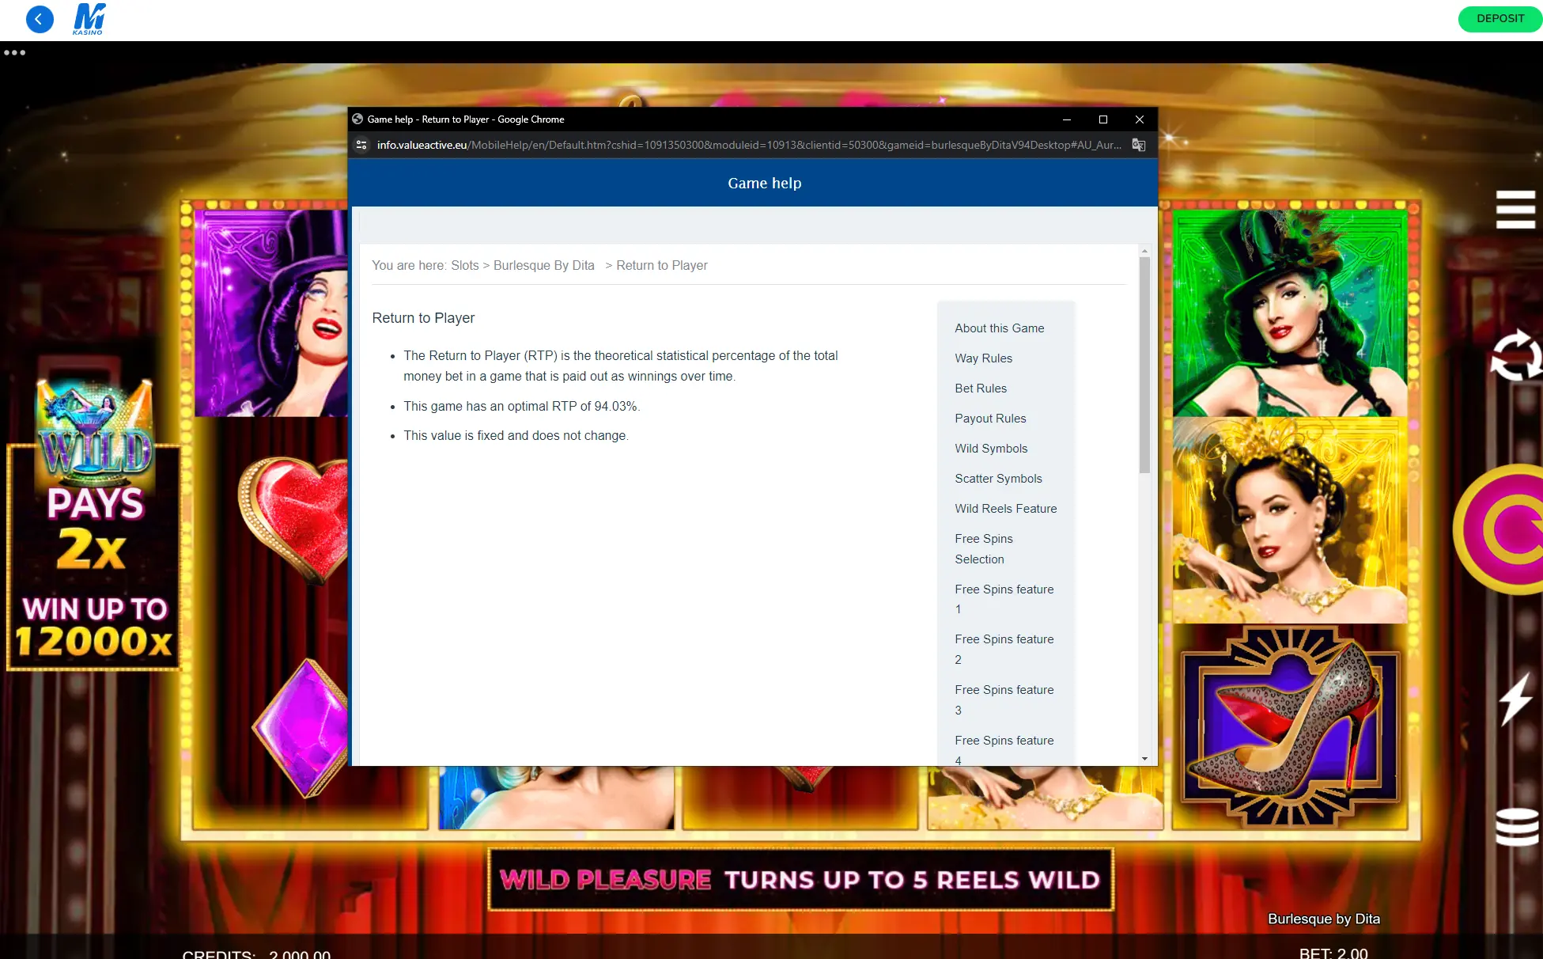1543x959 pixels.
Task: Click the BET 2.00 display
Action: coord(1333,953)
